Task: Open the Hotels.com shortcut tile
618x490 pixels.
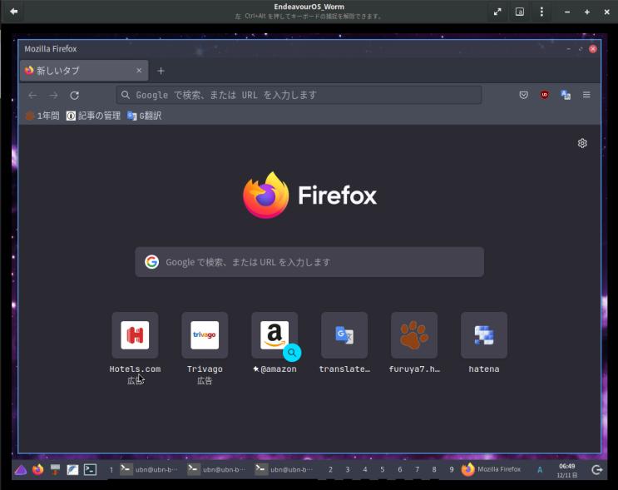Action: (135, 335)
